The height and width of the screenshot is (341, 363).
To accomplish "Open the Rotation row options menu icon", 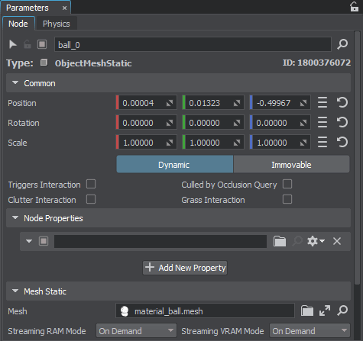I will (x=322, y=122).
